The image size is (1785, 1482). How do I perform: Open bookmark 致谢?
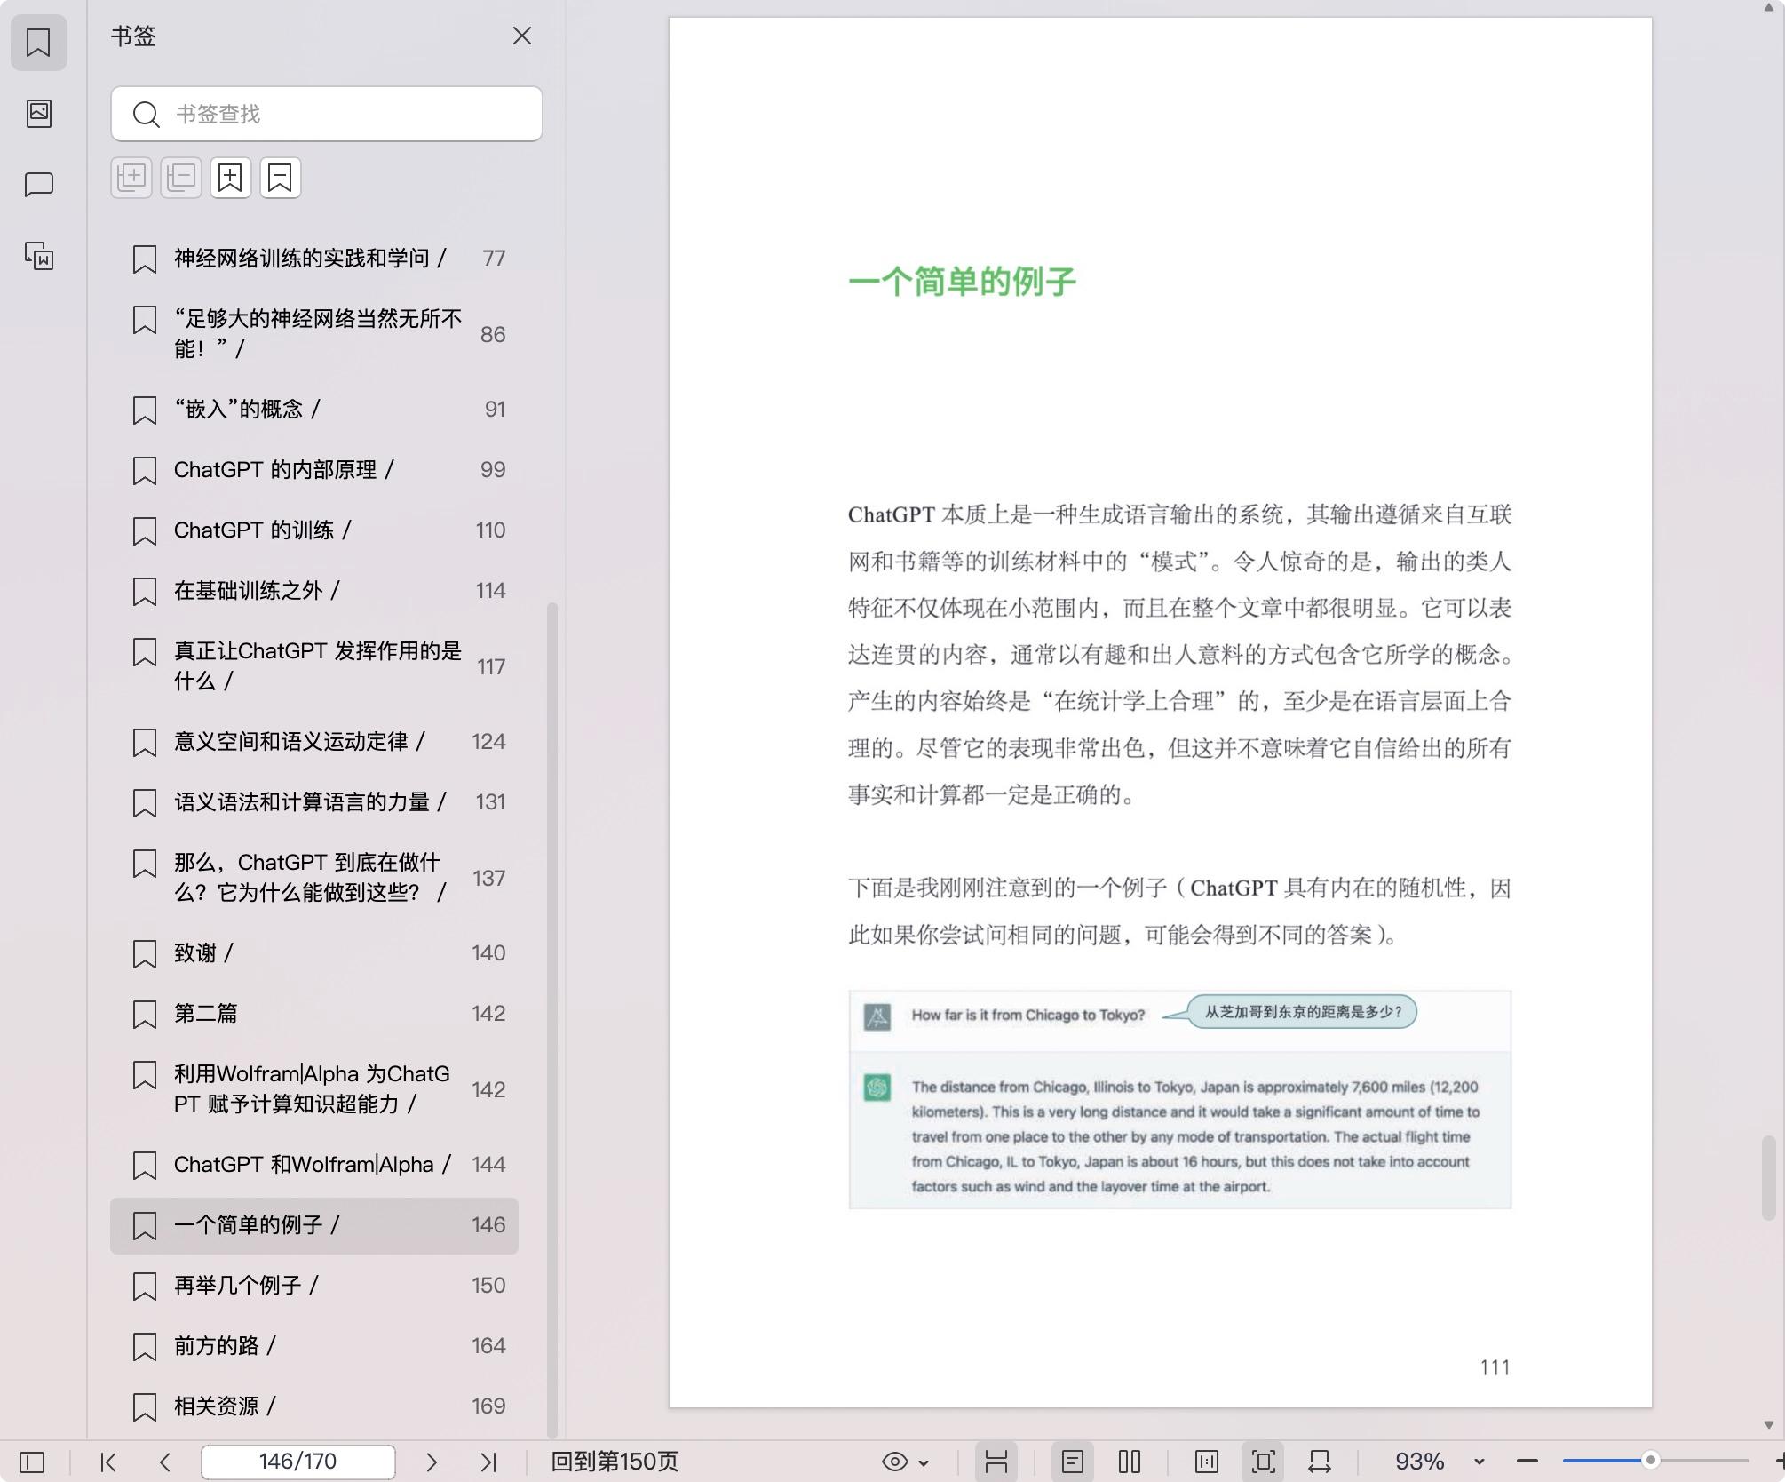[314, 953]
